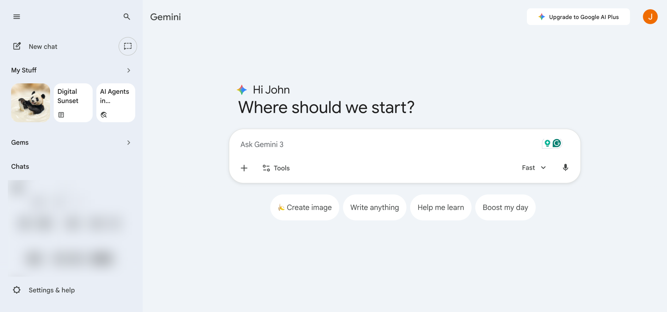The width and height of the screenshot is (667, 312).
Task: Toggle the sidebar hamburger menu
Action: [x=17, y=17]
